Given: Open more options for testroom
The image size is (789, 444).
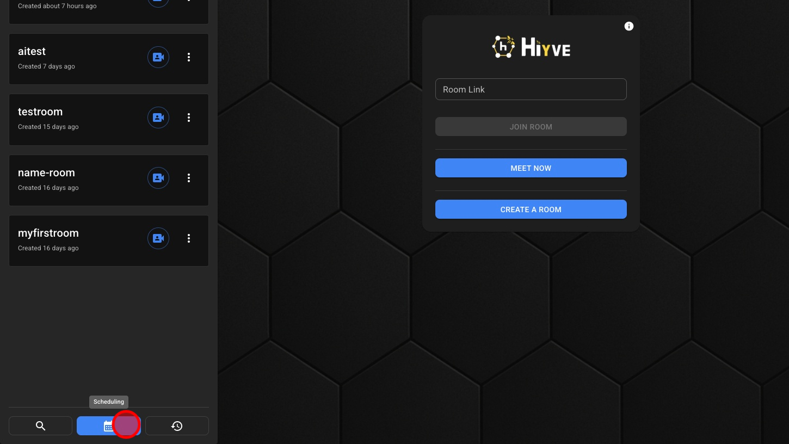Looking at the screenshot, I should coord(189,118).
